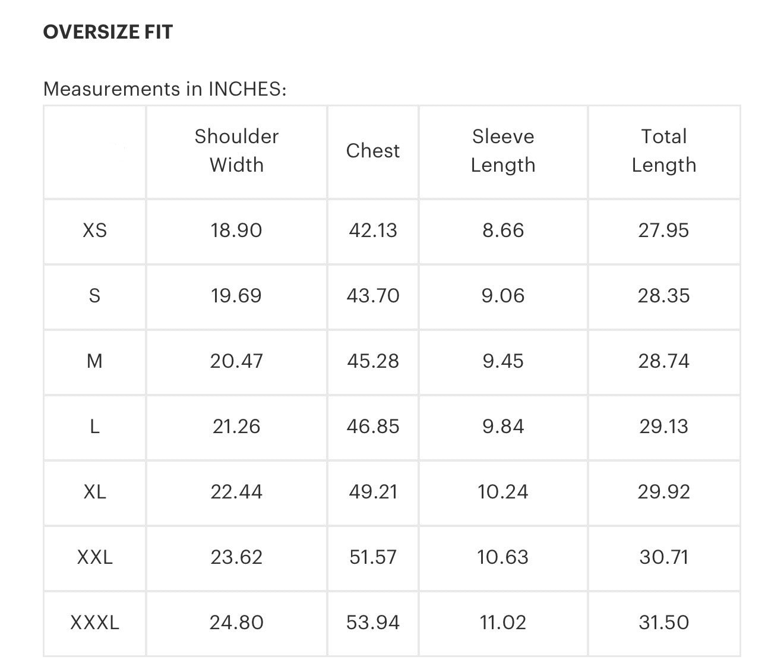This screenshot has height=669, width=784.
Task: Click the XL total length value 29.92
Action: [663, 492]
